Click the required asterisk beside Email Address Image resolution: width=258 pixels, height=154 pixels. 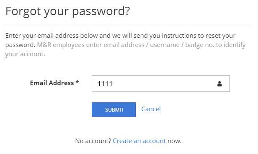click(77, 82)
